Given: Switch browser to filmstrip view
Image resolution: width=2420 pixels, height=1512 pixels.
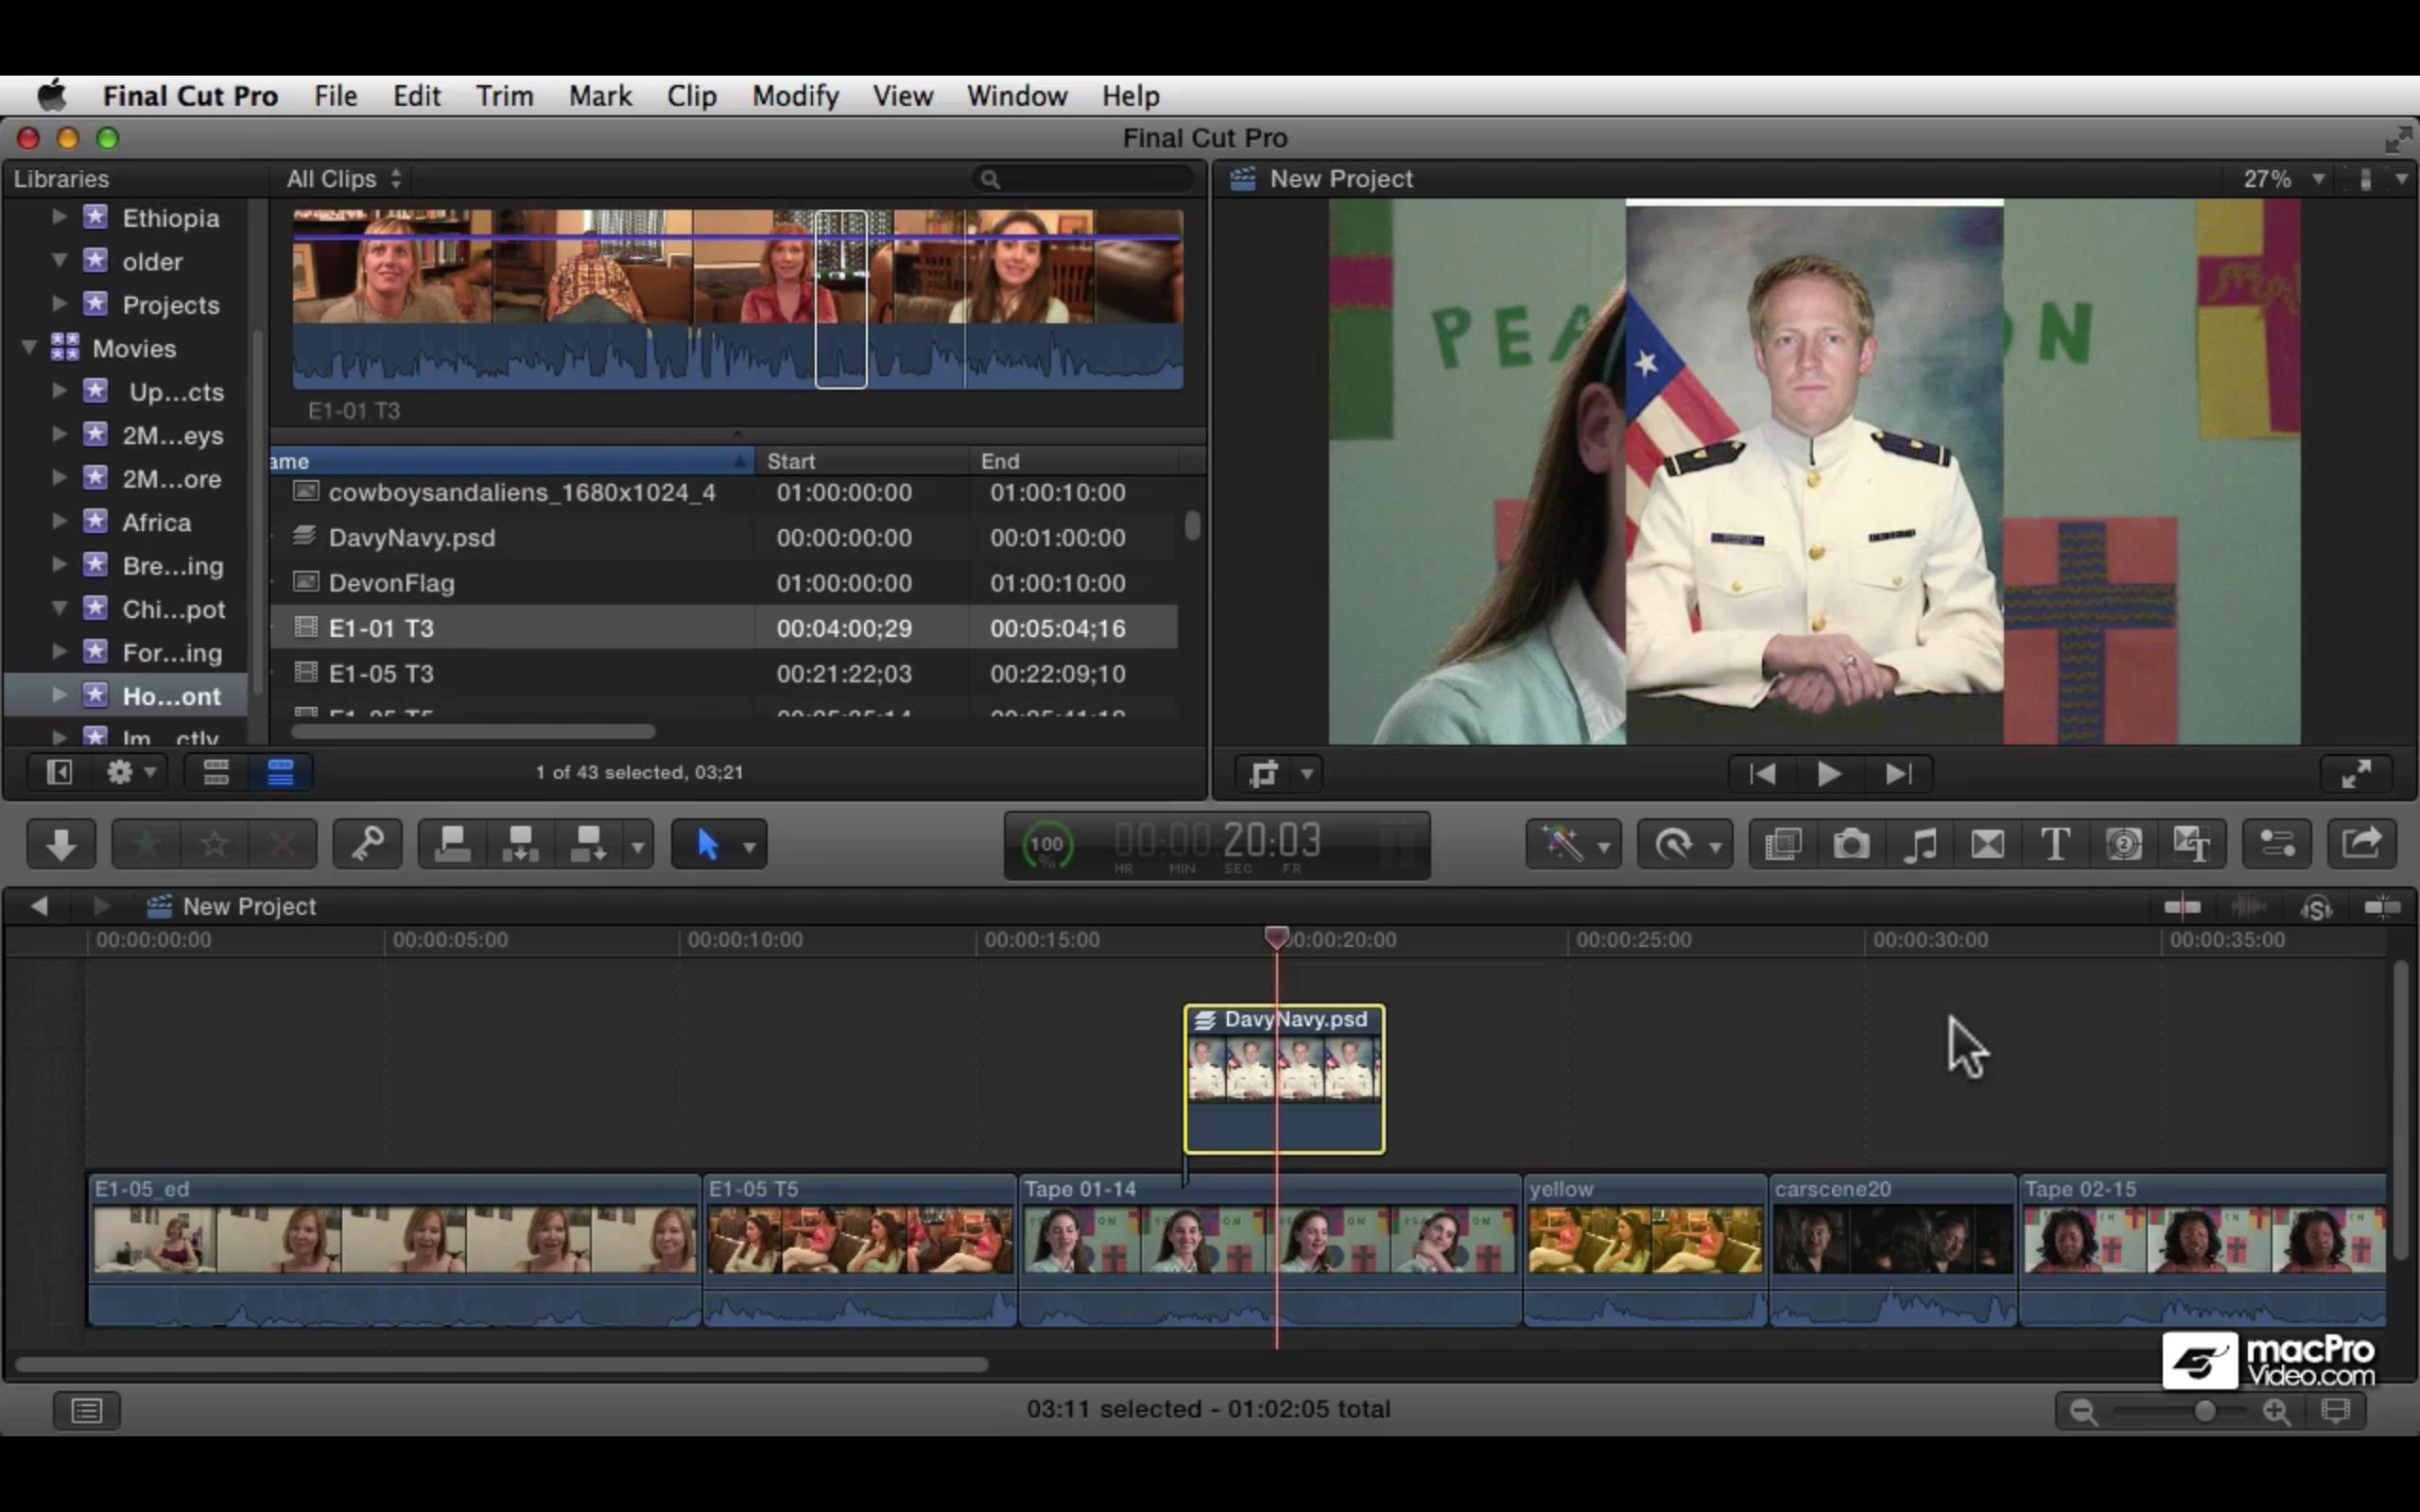Looking at the screenshot, I should click(x=216, y=772).
